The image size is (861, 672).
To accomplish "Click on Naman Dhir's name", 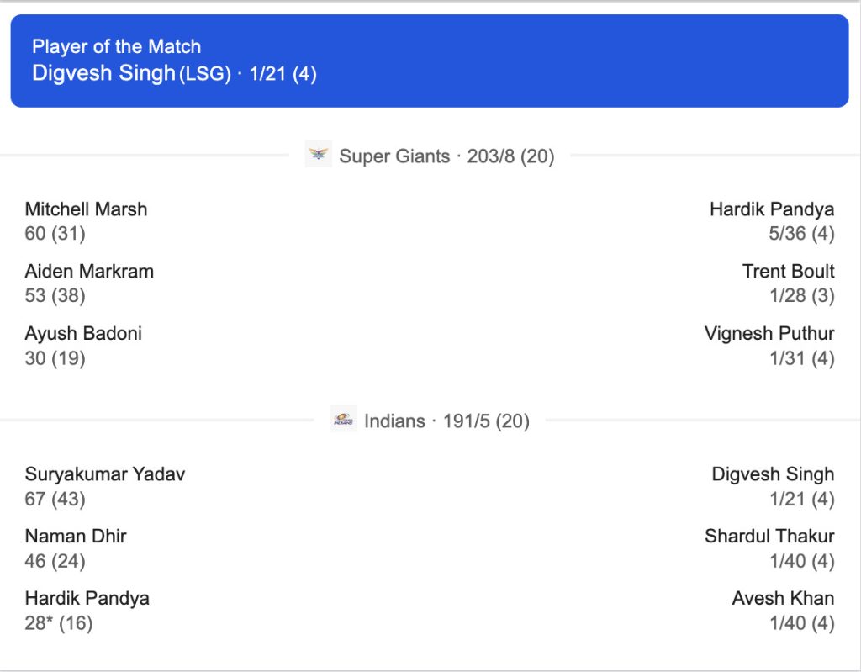I will (76, 537).
